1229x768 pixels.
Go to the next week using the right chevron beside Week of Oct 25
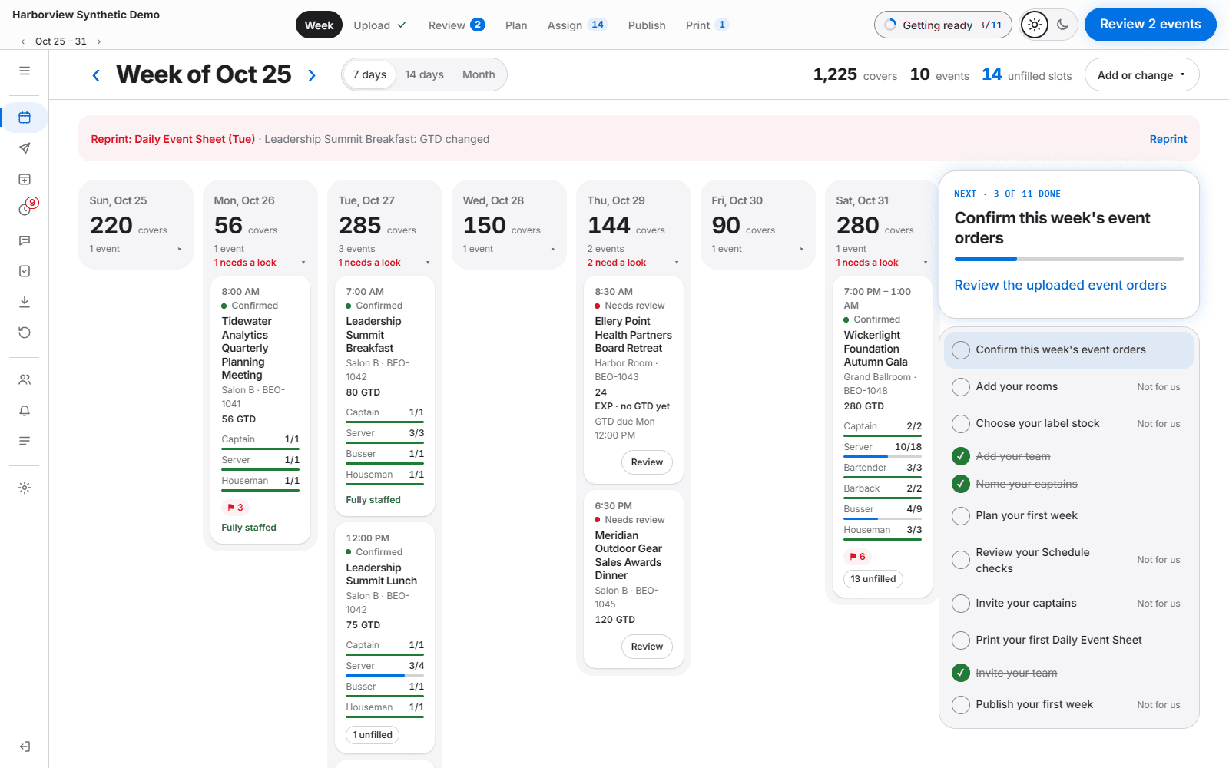click(312, 75)
